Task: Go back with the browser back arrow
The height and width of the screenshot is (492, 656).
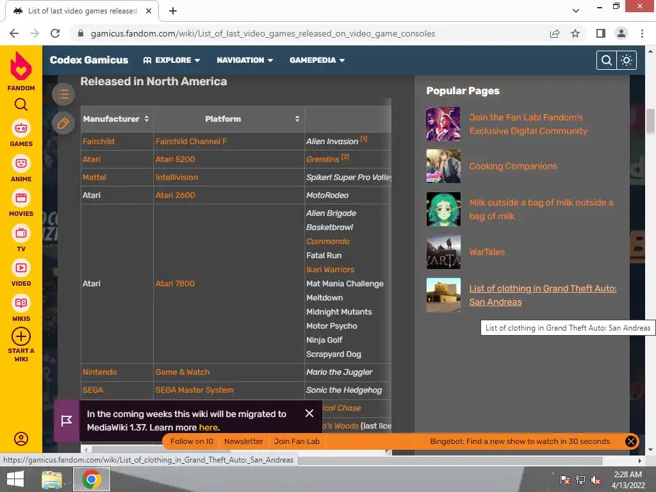Action: (x=14, y=33)
